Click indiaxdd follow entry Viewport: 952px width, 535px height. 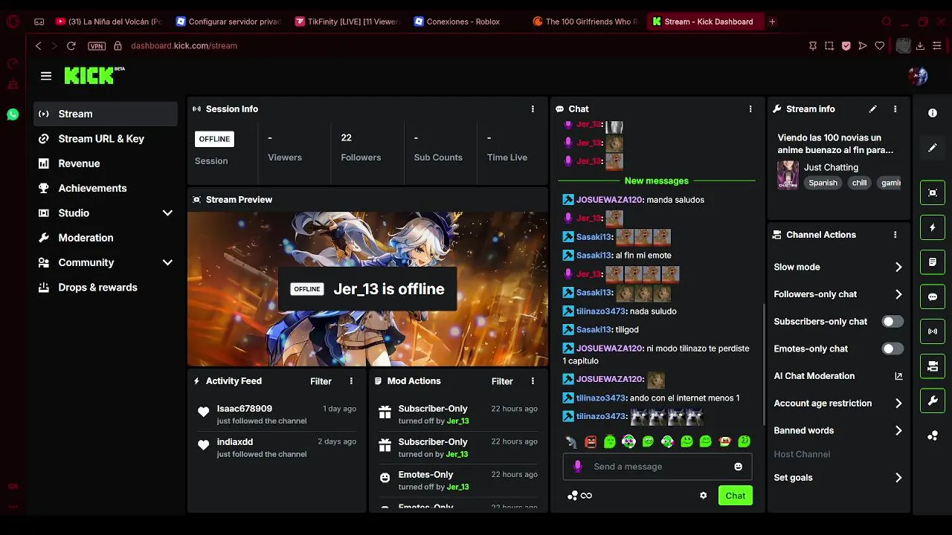277,448
